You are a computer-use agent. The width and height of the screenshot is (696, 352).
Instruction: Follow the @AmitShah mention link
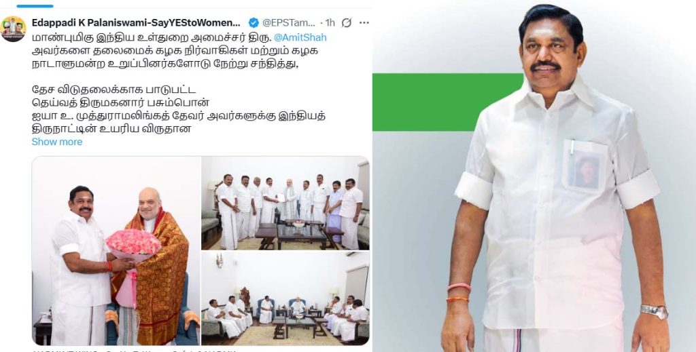click(x=300, y=37)
